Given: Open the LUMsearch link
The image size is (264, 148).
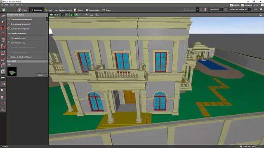Looking at the screenshot, I should 247,5.
